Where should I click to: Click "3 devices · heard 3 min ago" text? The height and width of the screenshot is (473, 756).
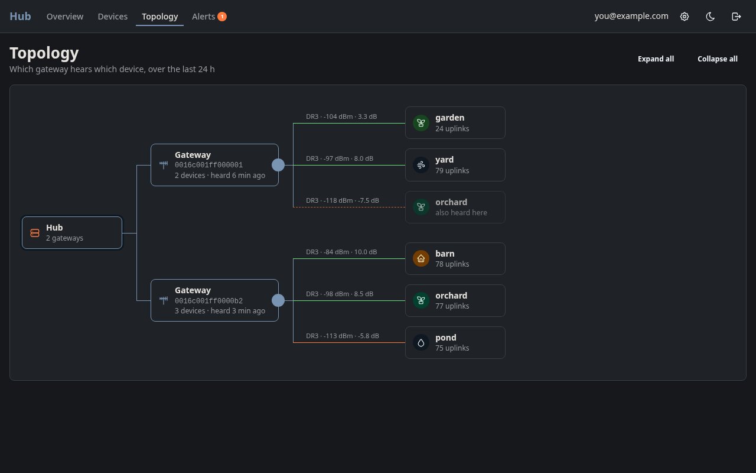coord(220,311)
